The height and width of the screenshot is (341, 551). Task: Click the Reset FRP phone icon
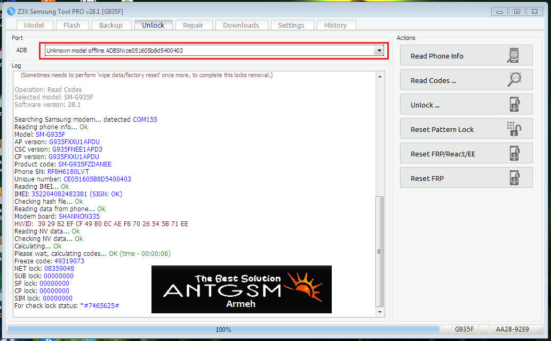click(x=514, y=178)
